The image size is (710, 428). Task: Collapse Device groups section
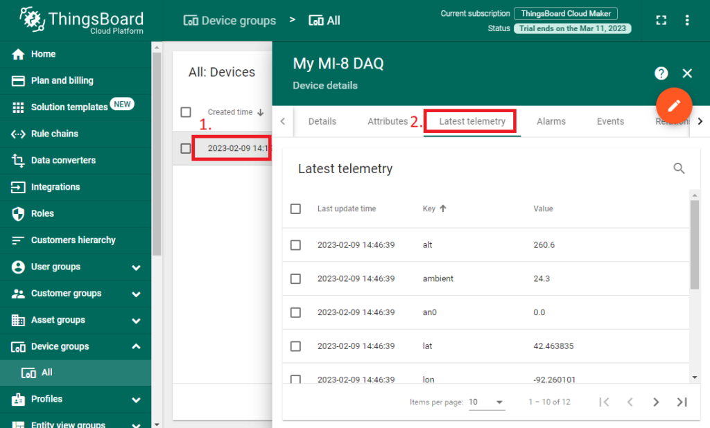[x=136, y=346]
